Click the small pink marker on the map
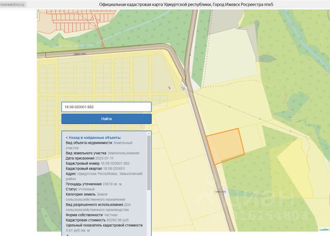330x236 pixels. pos(169,88)
